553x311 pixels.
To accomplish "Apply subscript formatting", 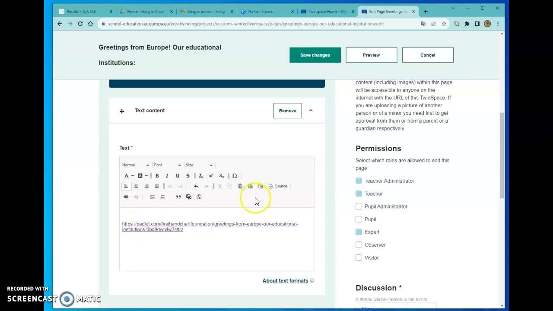I will (x=221, y=176).
